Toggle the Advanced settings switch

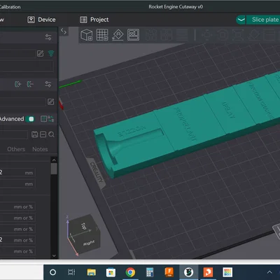pos(30,119)
